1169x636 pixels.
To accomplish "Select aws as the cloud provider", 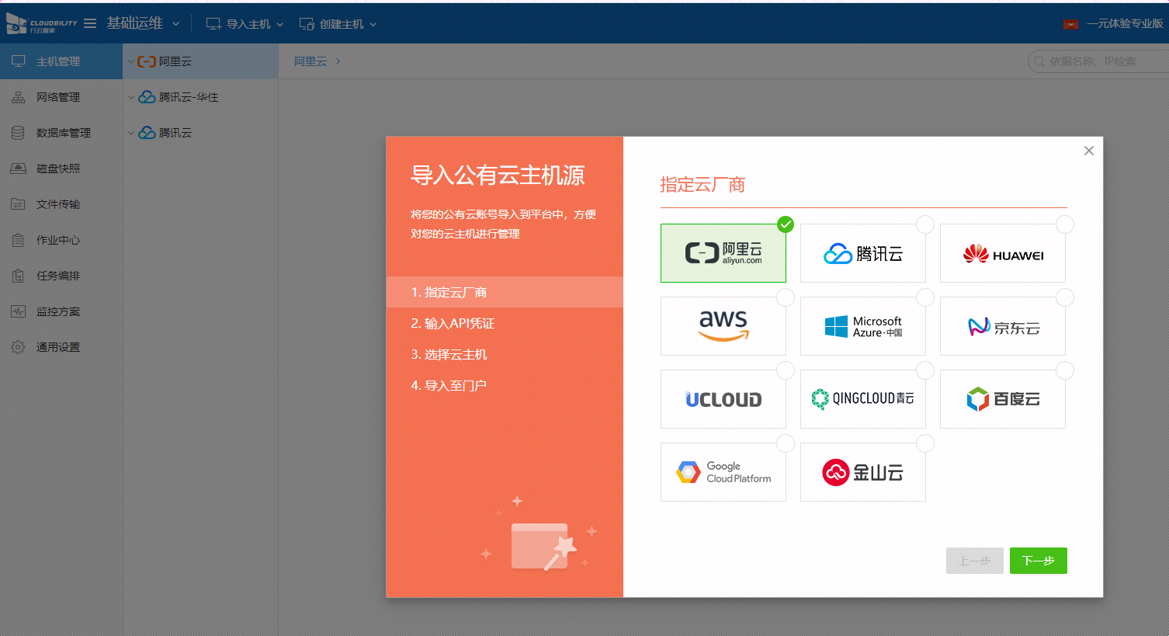I will (723, 325).
